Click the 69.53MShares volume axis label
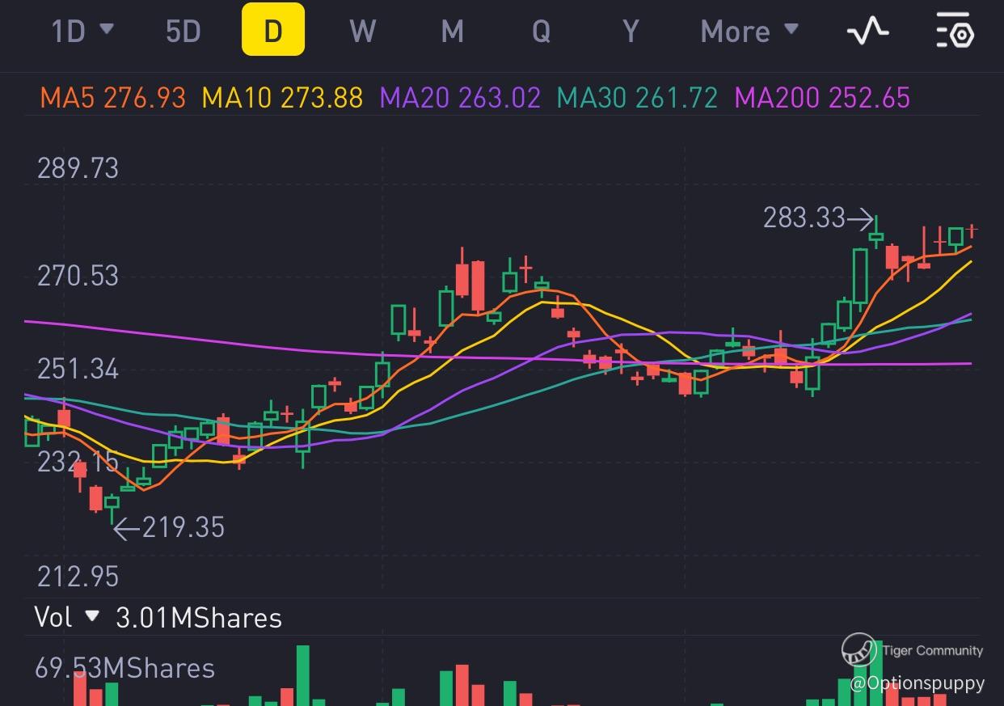 (125, 668)
